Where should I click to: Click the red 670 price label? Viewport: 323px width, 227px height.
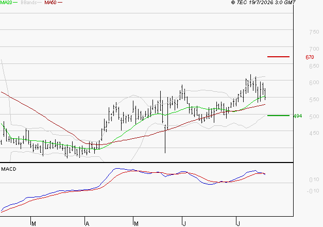tap(310, 57)
